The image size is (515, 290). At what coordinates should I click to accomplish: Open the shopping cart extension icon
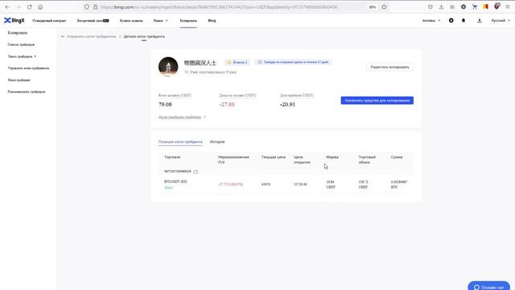[x=475, y=7]
